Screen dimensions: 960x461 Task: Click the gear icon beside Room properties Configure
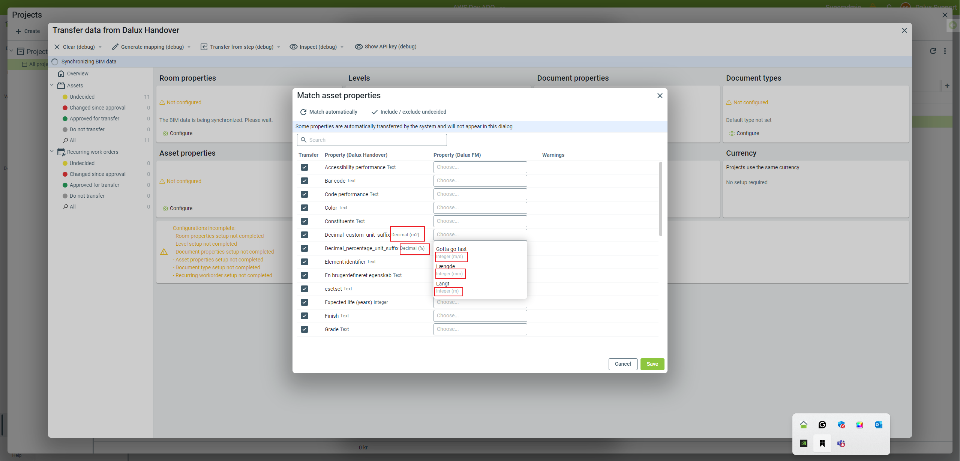[165, 134]
